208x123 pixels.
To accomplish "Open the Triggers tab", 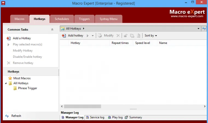I will click(x=84, y=19).
